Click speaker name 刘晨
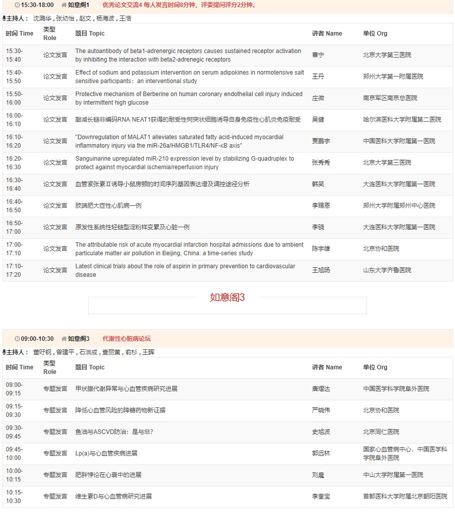Image resolution: width=455 pixels, height=513 pixels. tap(318, 475)
